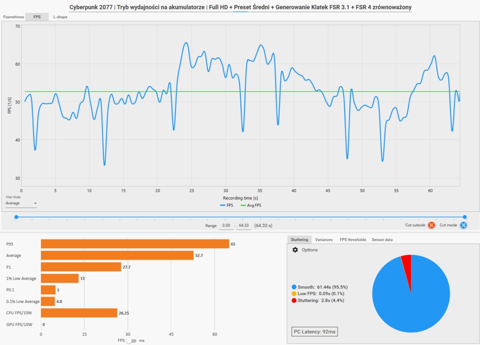
Task: Switch to the Frametimes tab
Action: [13, 17]
